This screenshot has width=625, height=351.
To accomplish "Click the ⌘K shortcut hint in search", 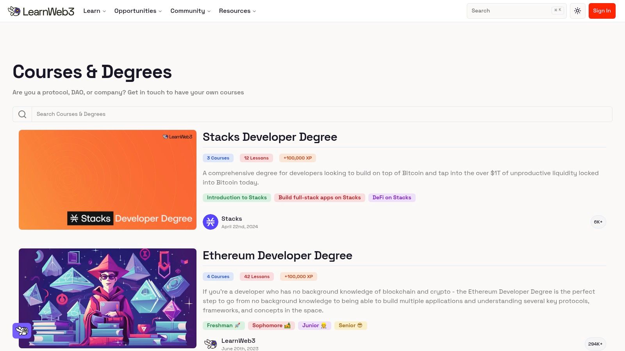I will pos(557,10).
